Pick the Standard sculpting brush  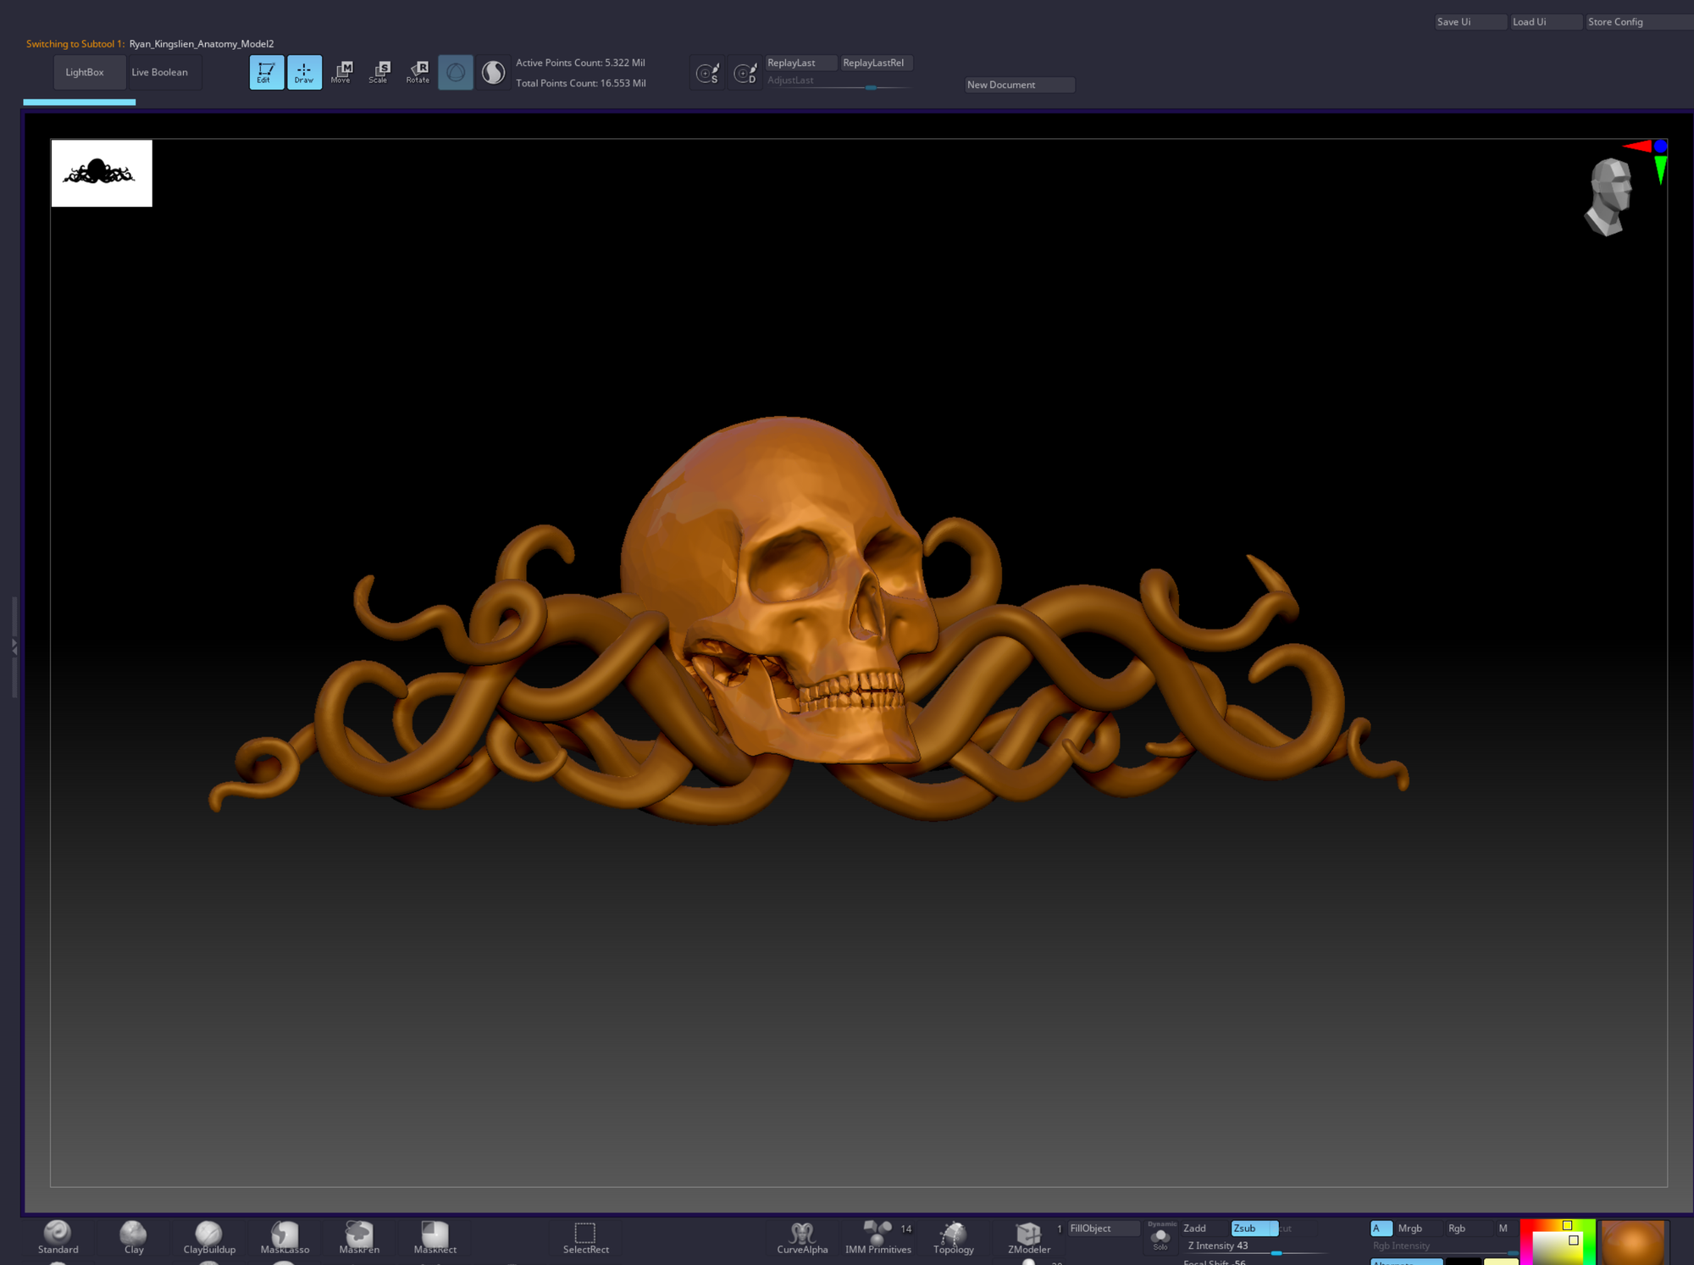[x=58, y=1237]
